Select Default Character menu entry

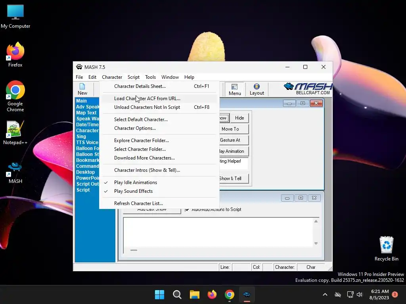click(159, 120)
